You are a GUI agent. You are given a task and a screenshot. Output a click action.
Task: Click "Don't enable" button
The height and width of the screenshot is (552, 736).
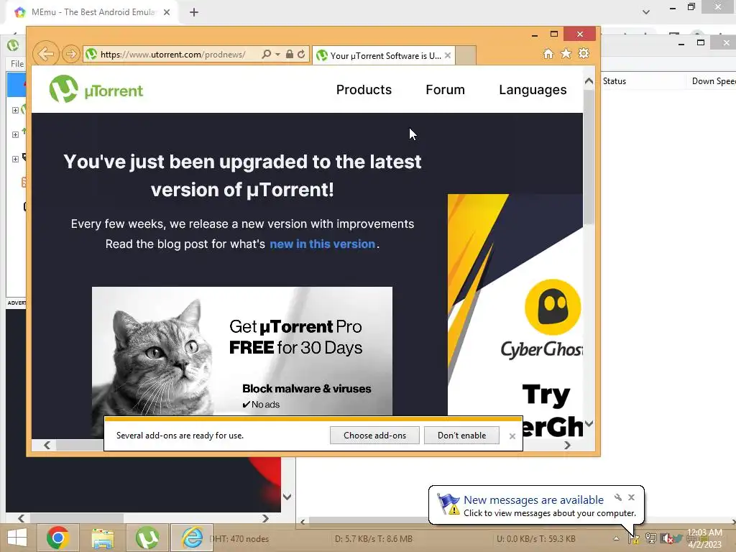(x=461, y=435)
